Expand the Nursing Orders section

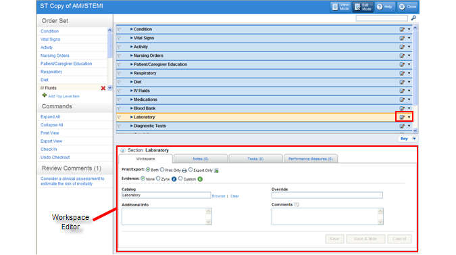132,55
